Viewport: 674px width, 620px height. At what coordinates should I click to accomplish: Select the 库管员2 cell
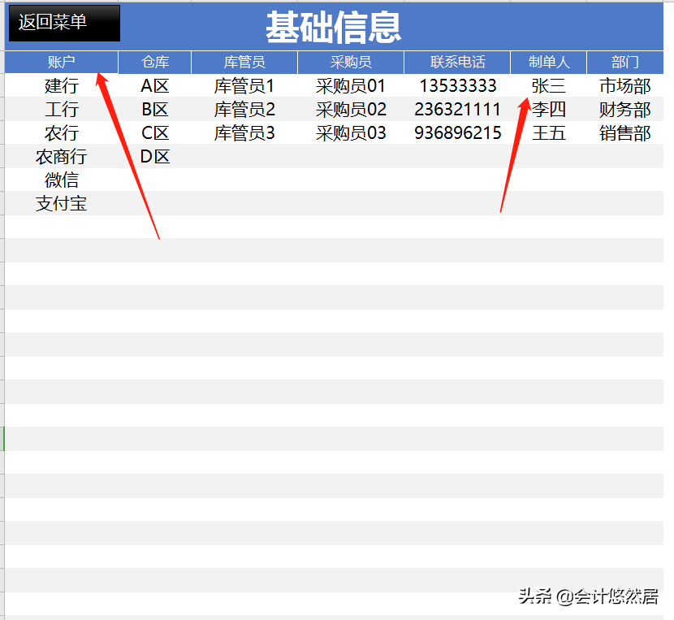pos(244,109)
